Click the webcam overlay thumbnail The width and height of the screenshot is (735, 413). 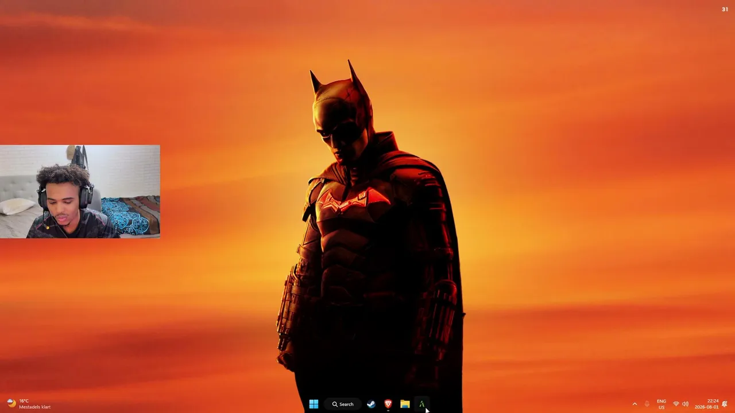pyautogui.click(x=80, y=192)
